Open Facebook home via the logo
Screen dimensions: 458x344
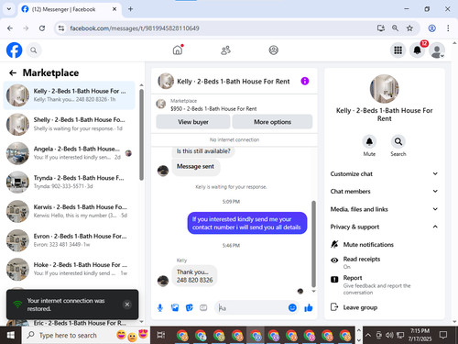pyautogui.click(x=15, y=50)
